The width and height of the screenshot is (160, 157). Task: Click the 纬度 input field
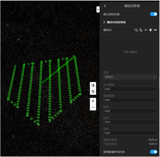(x=130, y=111)
